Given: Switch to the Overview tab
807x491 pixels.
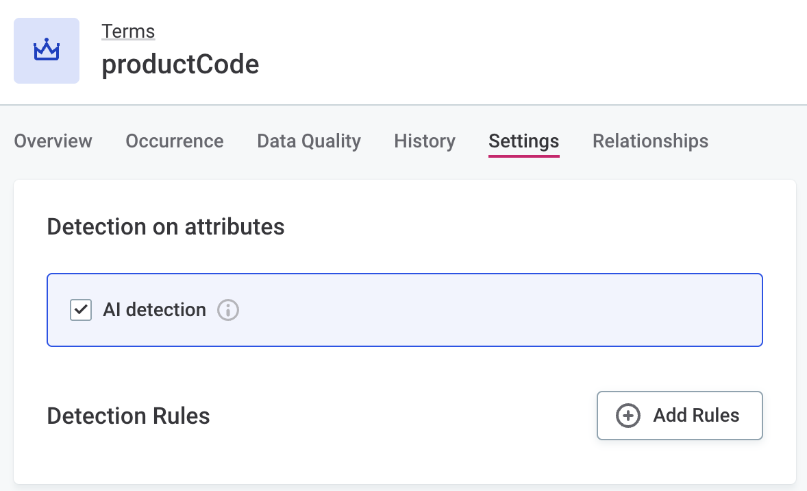Looking at the screenshot, I should (x=53, y=141).
